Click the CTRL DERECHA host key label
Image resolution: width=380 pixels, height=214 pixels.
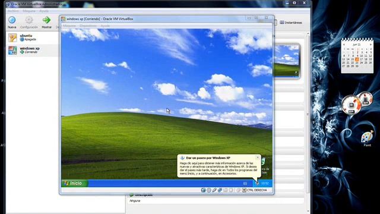pos(257,190)
